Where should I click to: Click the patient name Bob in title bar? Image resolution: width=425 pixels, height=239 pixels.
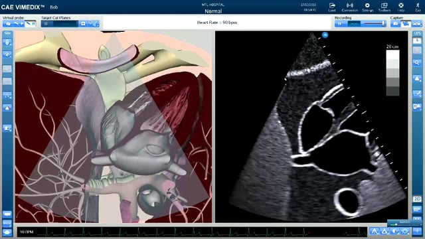(x=54, y=7)
